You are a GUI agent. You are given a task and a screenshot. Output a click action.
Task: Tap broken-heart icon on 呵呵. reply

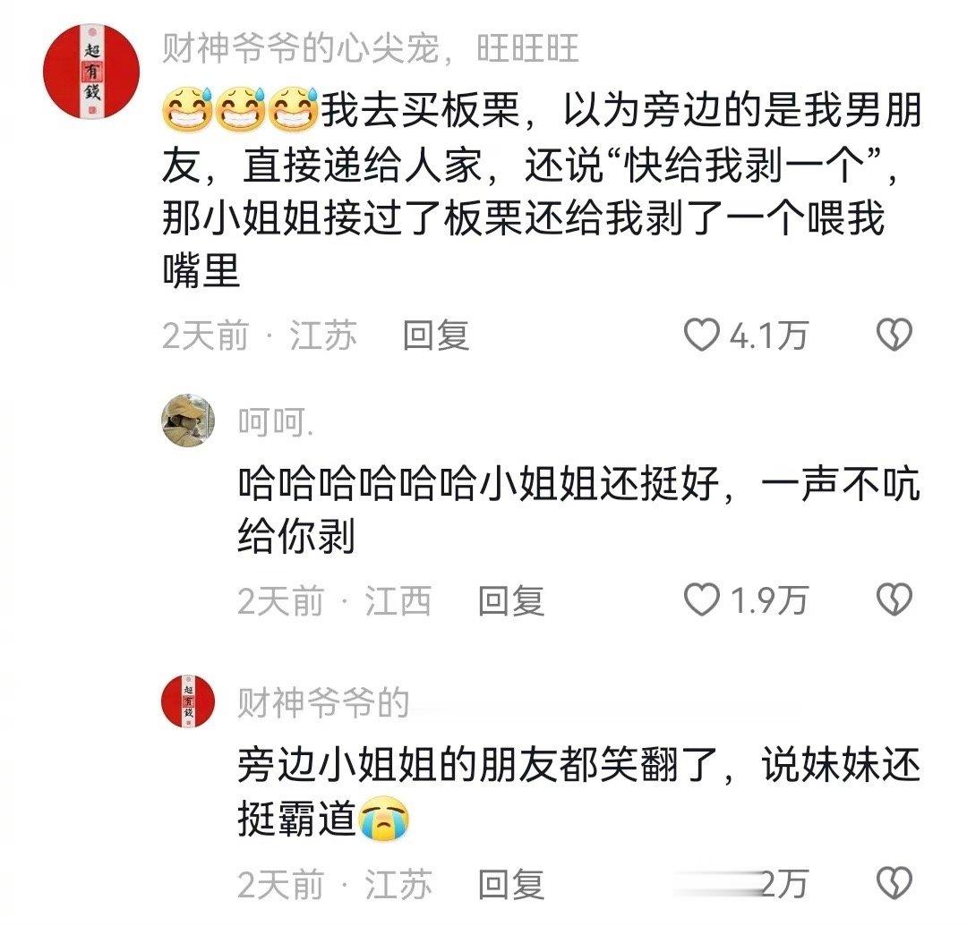pyautogui.click(x=894, y=599)
